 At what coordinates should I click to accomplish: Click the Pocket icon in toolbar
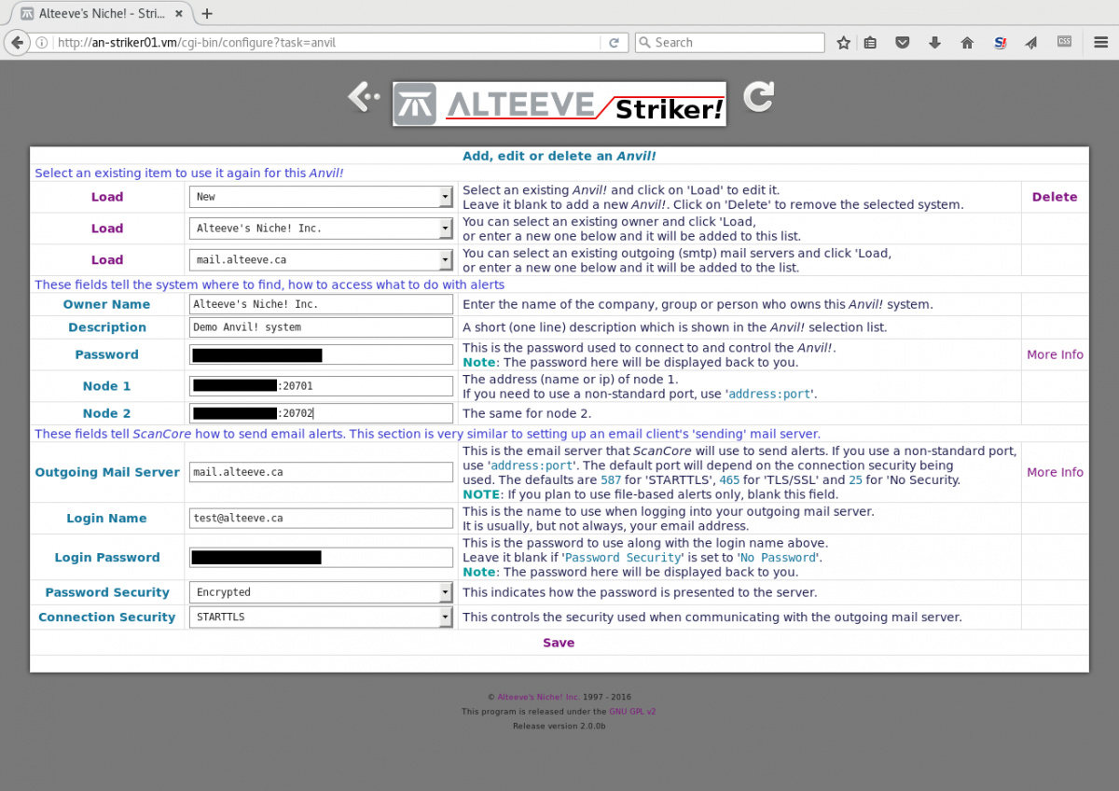point(903,43)
